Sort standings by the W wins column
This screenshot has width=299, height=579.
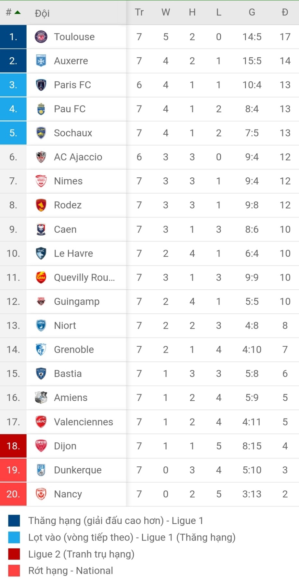pos(166,12)
